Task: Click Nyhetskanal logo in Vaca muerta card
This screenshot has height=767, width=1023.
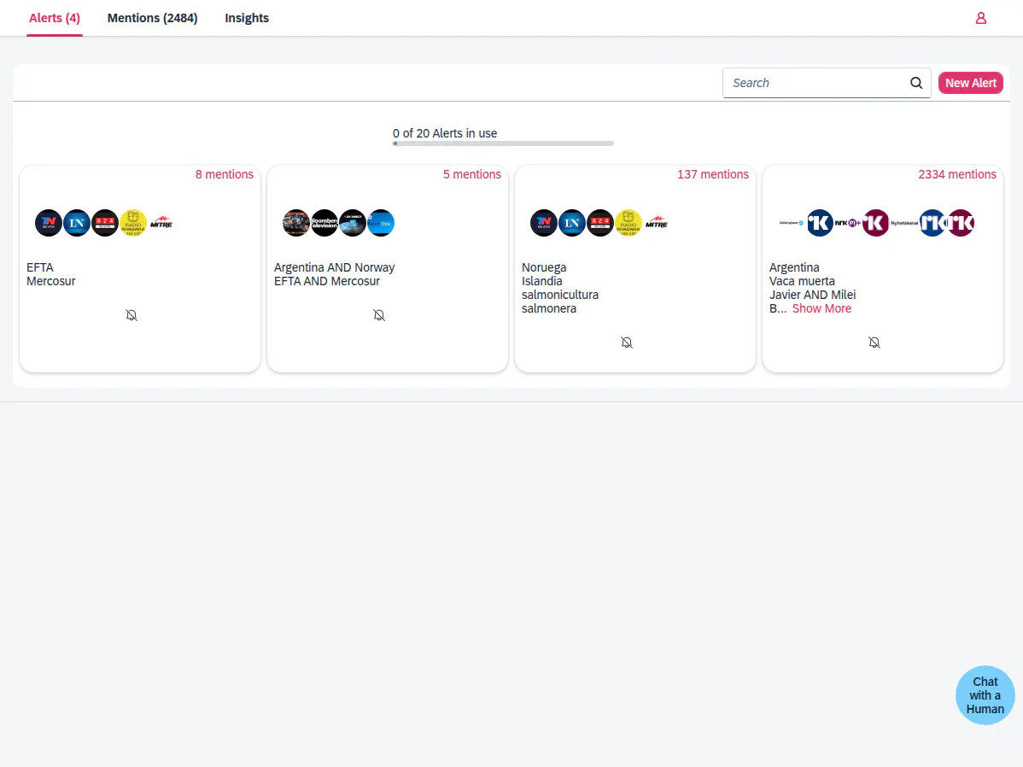Action: tap(904, 223)
